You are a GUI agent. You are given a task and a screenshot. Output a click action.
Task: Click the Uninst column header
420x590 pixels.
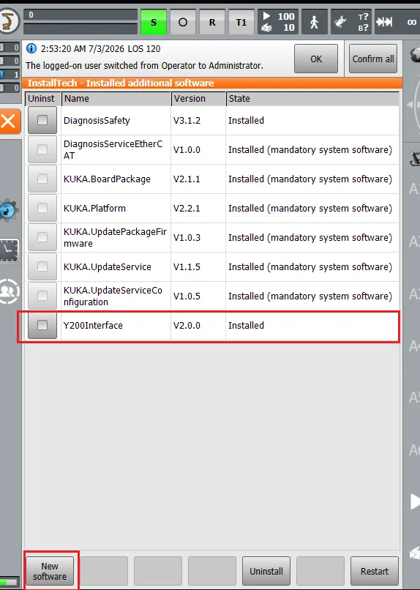(x=43, y=99)
